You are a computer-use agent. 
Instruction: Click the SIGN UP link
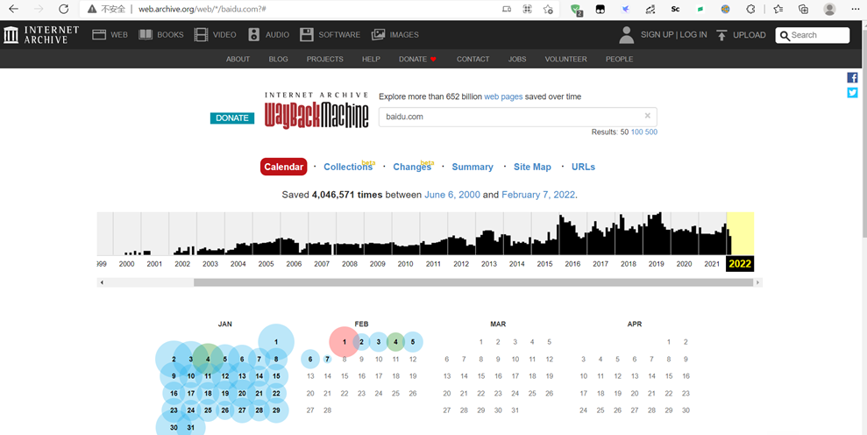coord(657,34)
